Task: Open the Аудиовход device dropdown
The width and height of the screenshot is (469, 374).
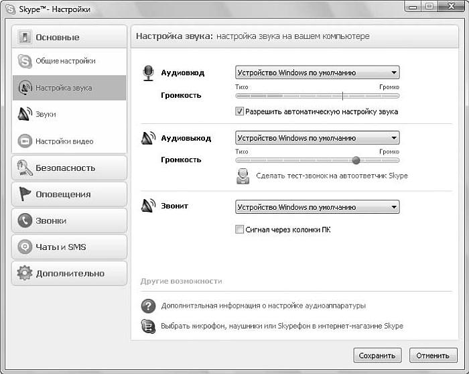Action: (x=317, y=72)
